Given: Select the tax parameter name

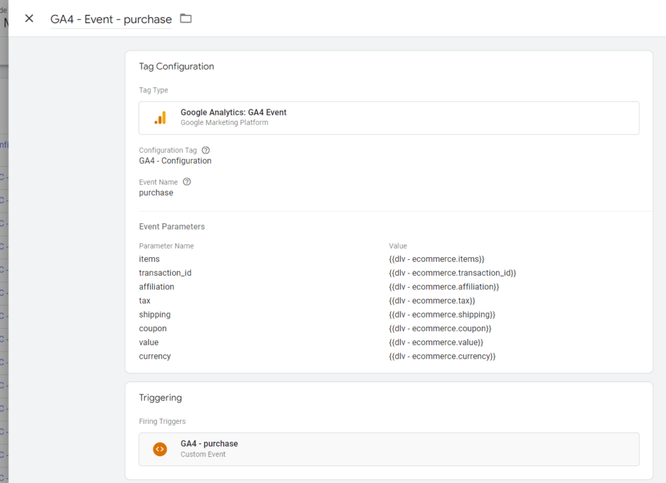Looking at the screenshot, I should click(x=144, y=301).
